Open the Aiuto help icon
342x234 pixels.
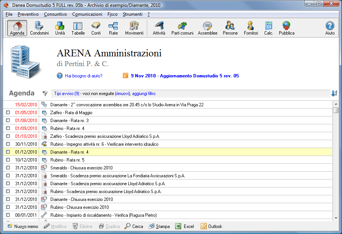pyautogui.click(x=330, y=28)
